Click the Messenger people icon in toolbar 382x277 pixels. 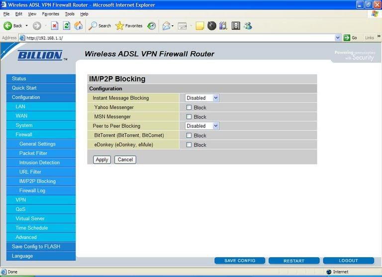click(x=248, y=26)
